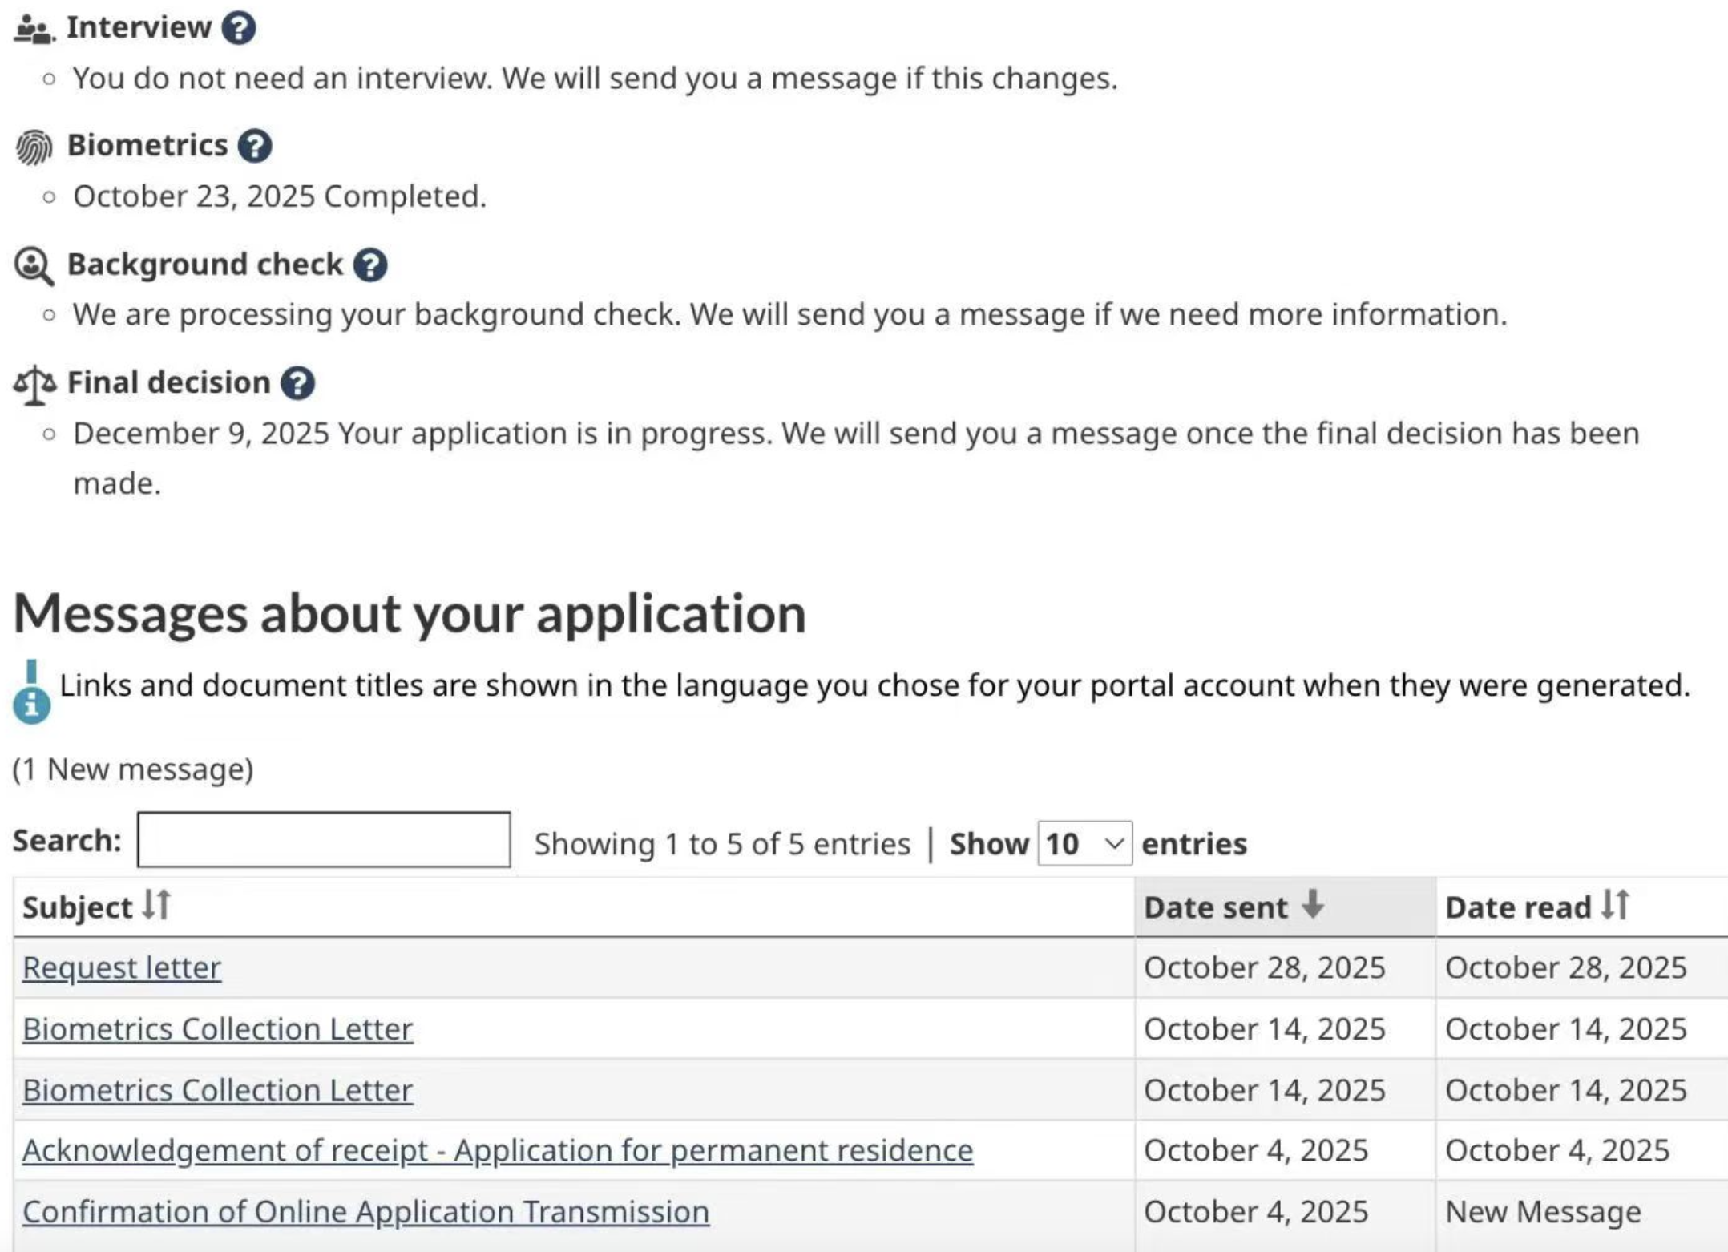1728x1252 pixels.
Task: Click the blue info icon beside links notice
Action: [32, 704]
